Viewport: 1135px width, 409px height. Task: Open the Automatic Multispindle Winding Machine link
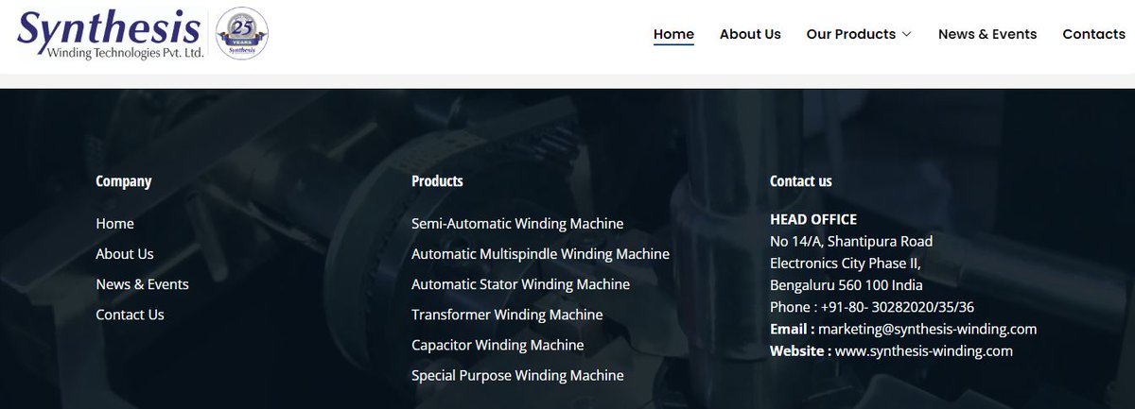coord(540,254)
